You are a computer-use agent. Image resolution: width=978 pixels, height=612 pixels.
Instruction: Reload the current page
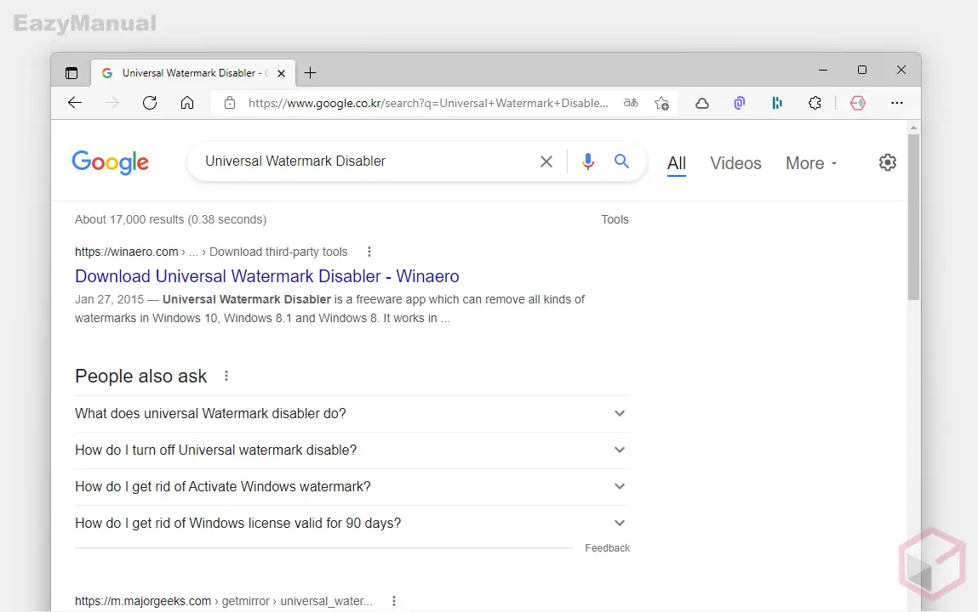[150, 103]
